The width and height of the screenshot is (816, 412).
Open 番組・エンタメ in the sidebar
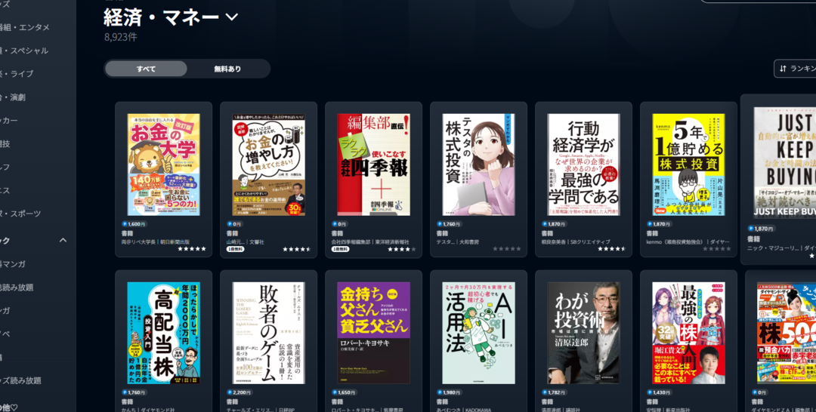(24, 27)
